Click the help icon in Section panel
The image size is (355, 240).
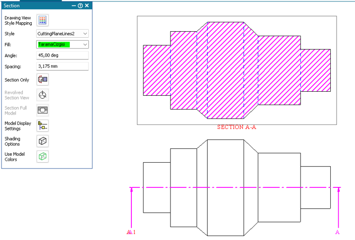click(80, 5)
